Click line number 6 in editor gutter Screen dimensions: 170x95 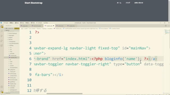(x=30, y=59)
